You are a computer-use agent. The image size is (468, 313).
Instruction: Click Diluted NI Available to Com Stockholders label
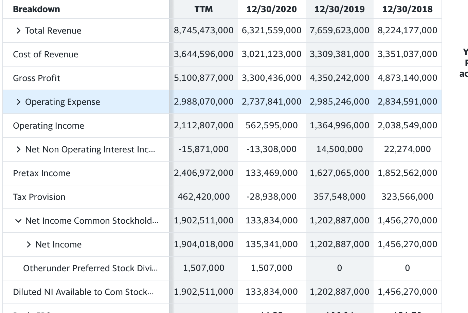(83, 292)
